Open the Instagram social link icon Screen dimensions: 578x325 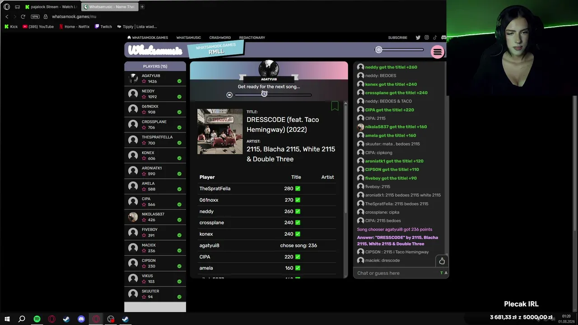(x=427, y=37)
